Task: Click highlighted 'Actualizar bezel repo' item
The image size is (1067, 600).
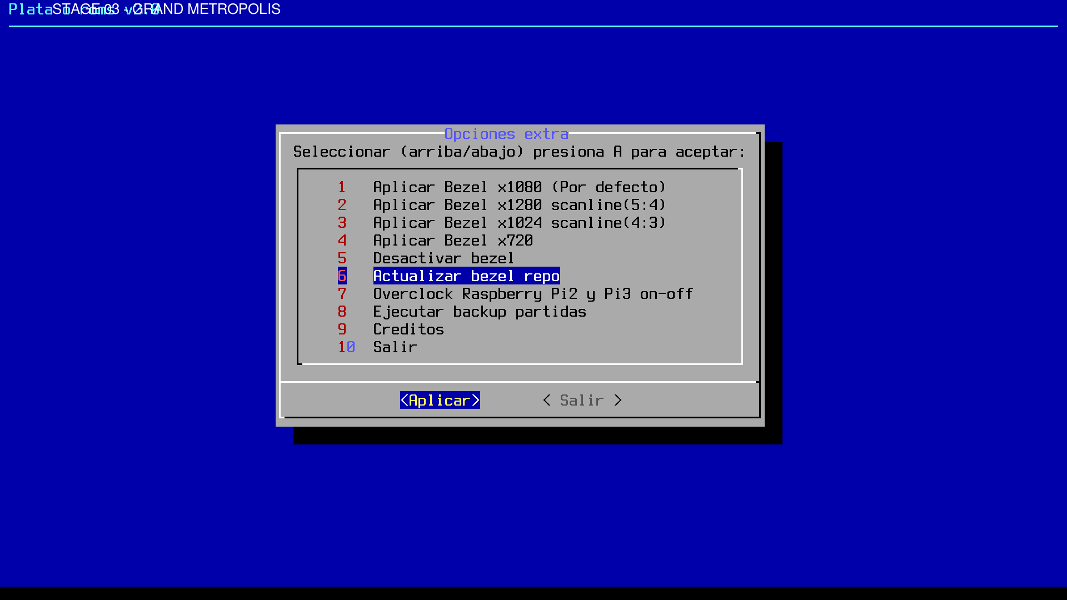Action: [x=466, y=276]
